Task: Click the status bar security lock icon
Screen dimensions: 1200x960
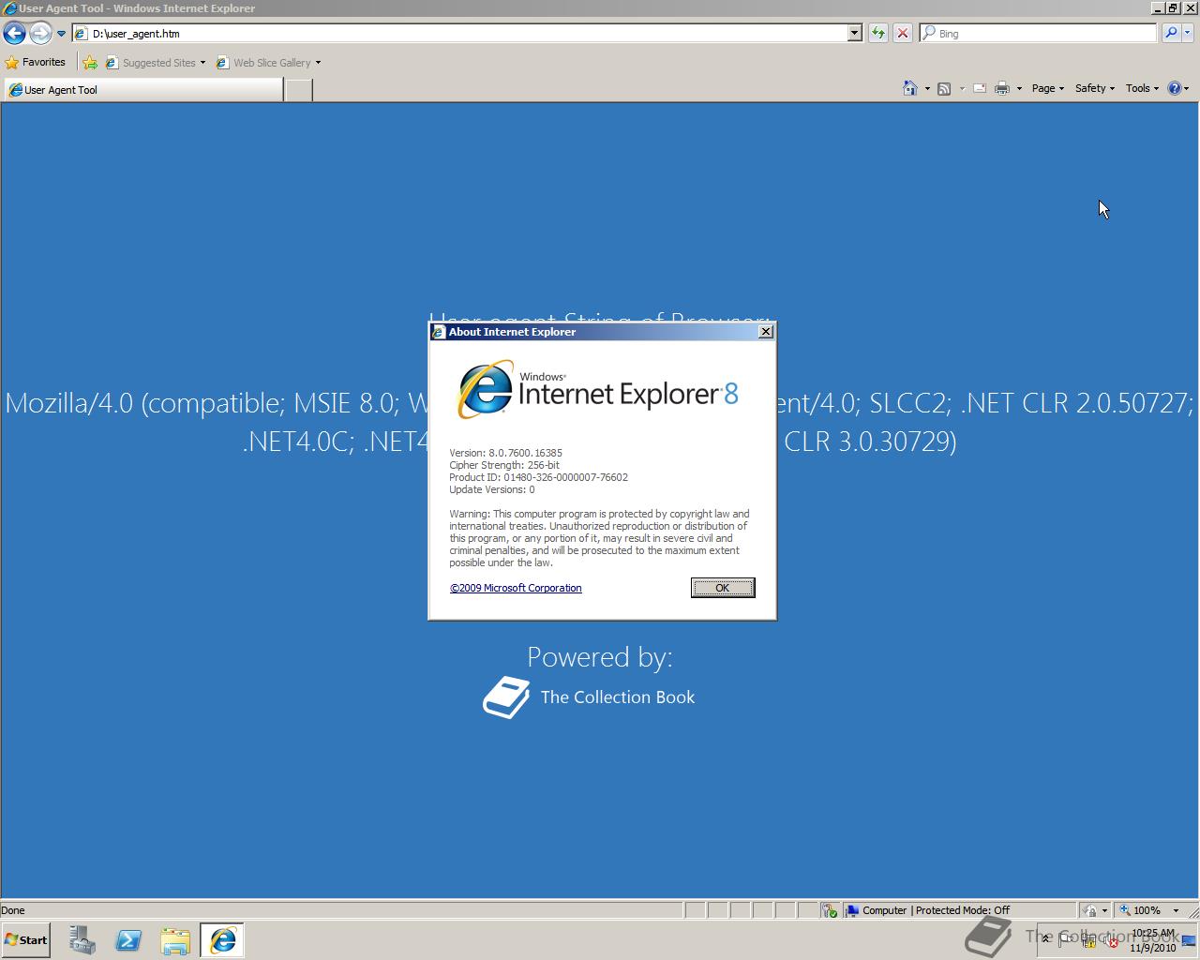Action: pyautogui.click(x=1089, y=910)
